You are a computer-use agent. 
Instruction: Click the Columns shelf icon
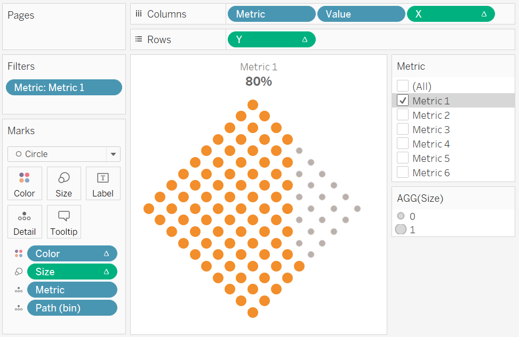point(139,14)
